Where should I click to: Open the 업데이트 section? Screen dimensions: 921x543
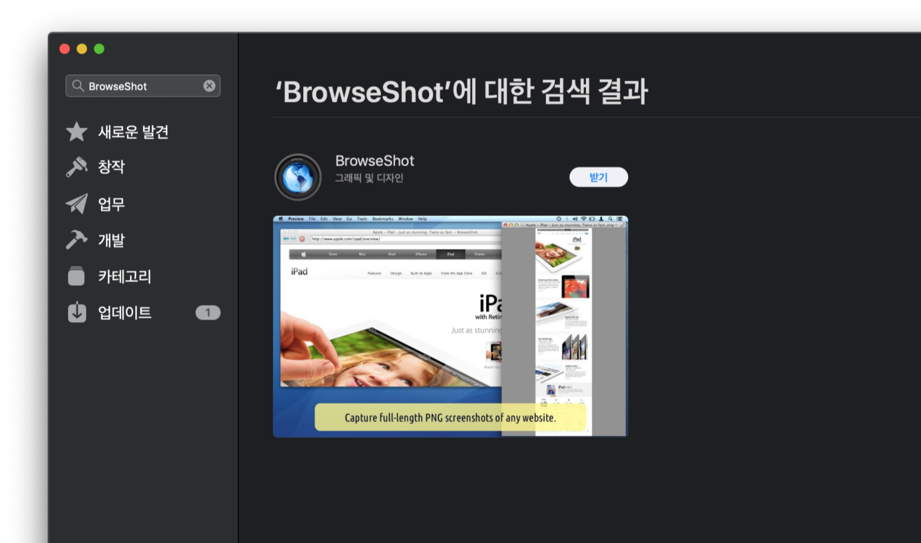tap(124, 312)
